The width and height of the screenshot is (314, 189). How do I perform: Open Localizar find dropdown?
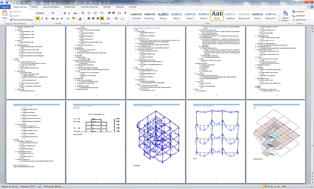pos(299,12)
